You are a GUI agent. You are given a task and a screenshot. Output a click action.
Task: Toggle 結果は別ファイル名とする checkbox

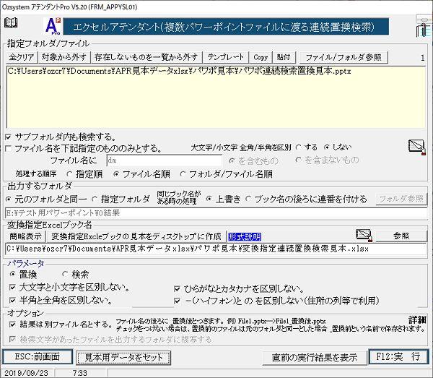[x=12, y=325]
